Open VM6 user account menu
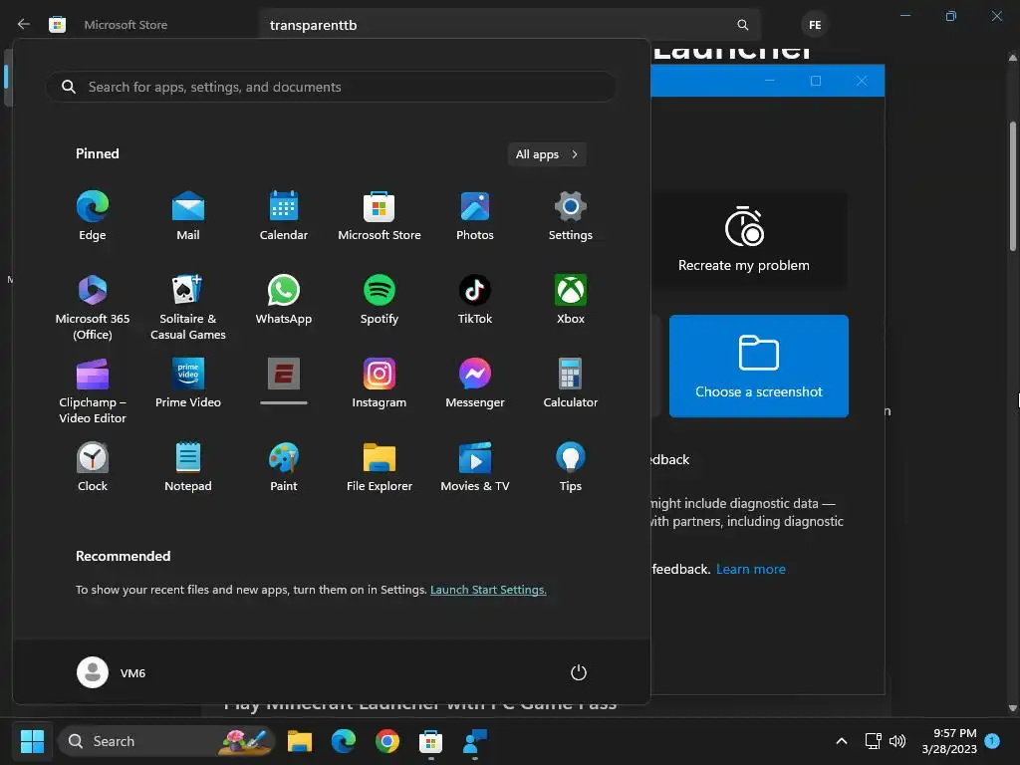Screen dimensions: 1020x765 [x=112, y=672]
